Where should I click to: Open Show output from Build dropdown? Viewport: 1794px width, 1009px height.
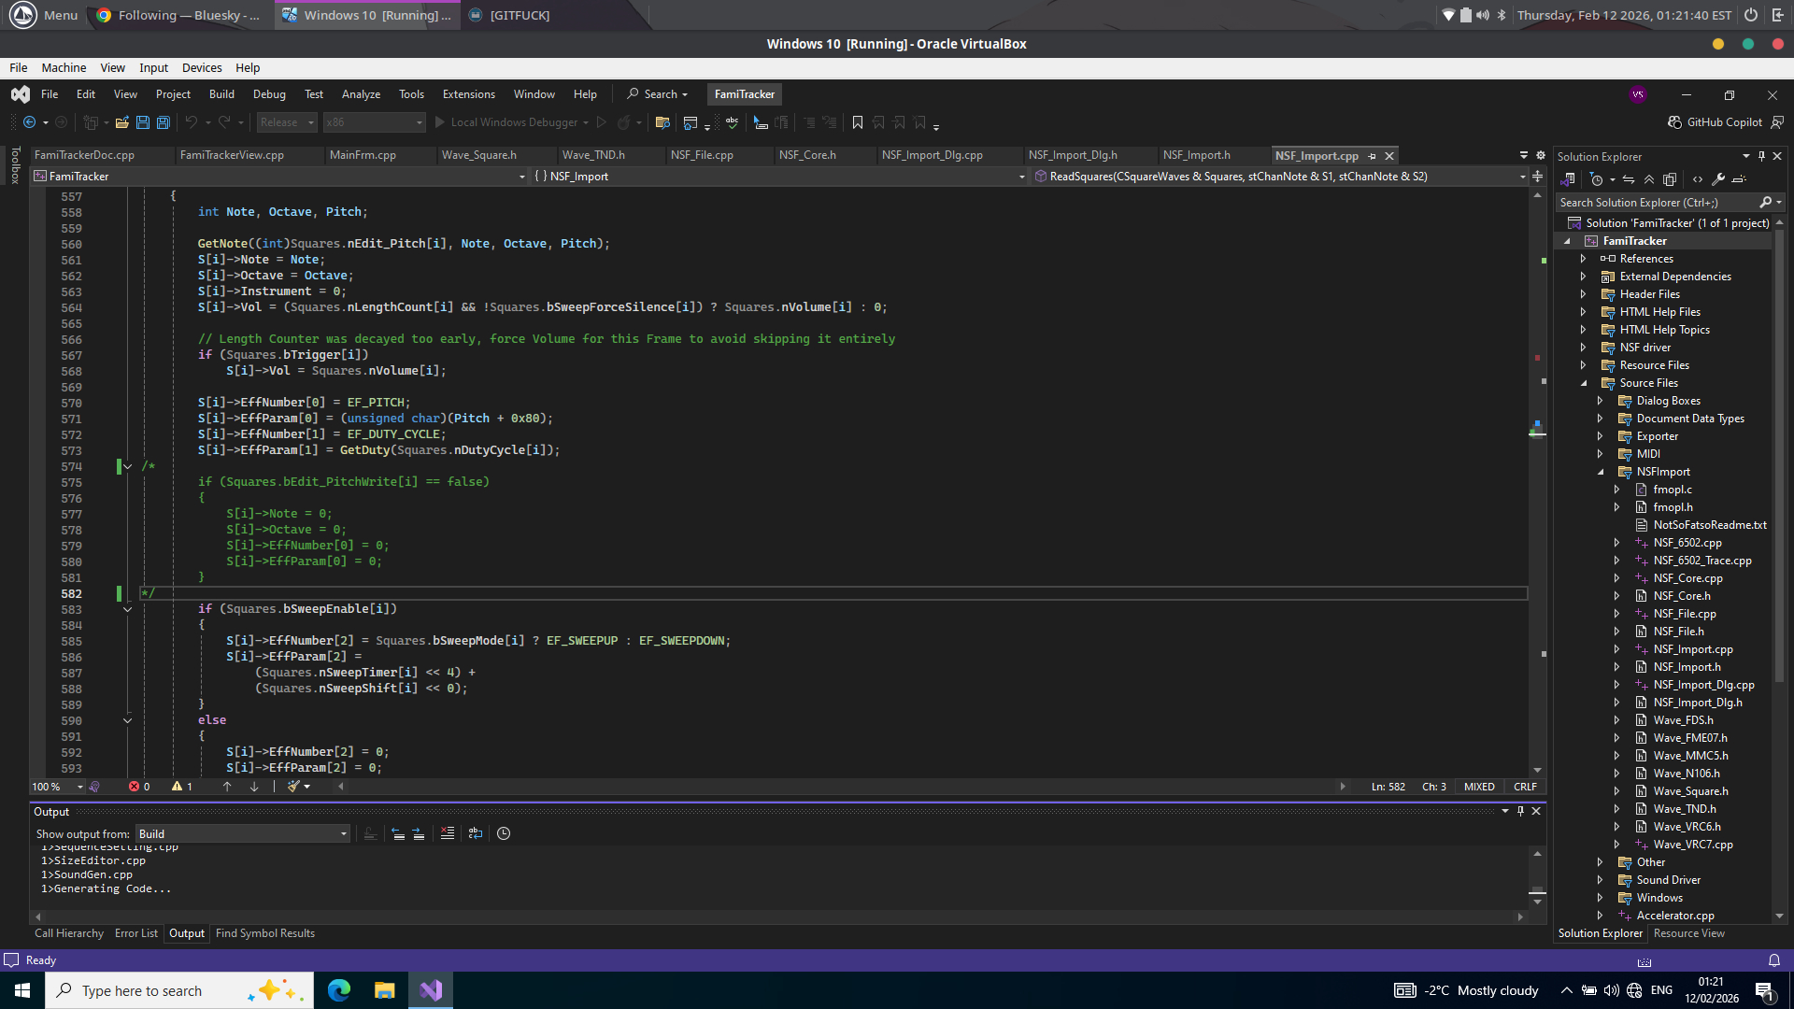(243, 833)
